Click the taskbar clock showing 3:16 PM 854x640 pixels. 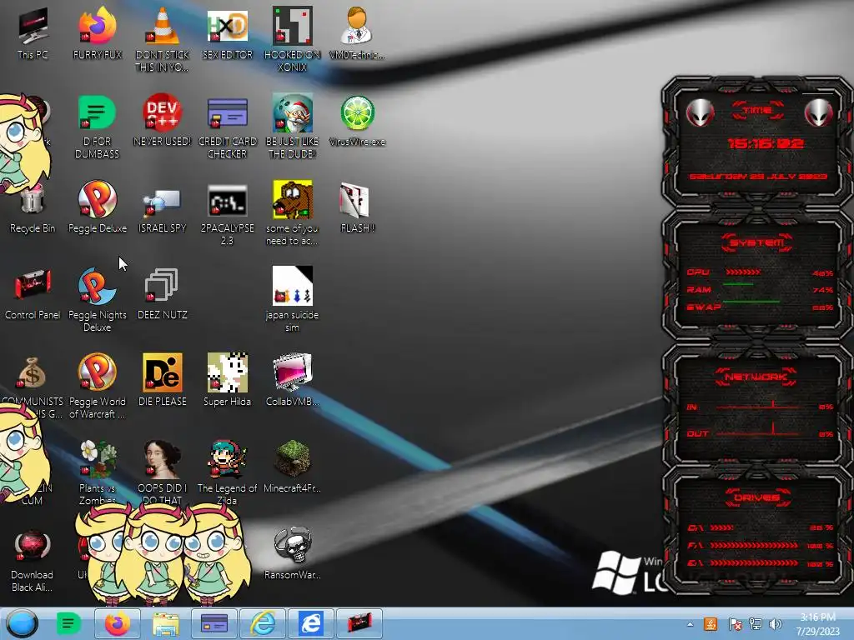click(817, 624)
